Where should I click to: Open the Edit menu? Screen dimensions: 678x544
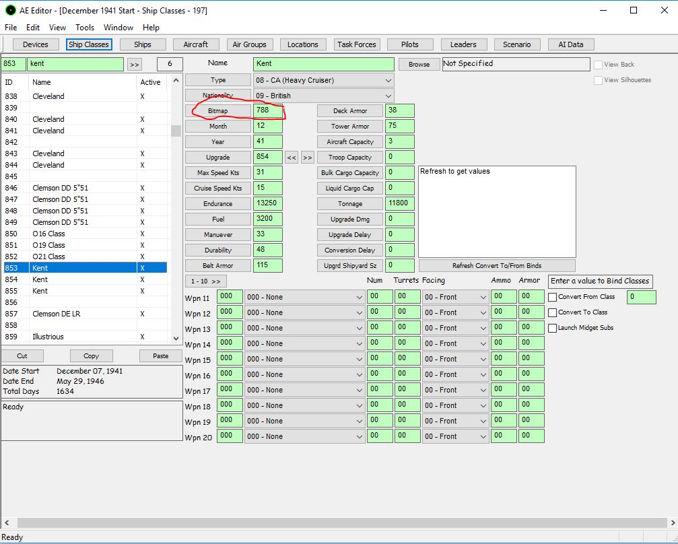(x=33, y=27)
